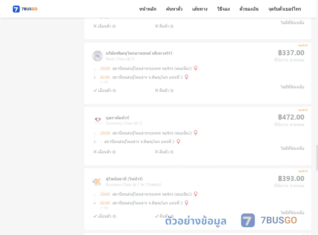
Task: Click the Sukhothai Thani Wintour logo
Action: coord(97,182)
